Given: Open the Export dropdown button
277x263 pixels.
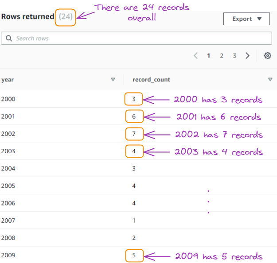Looking at the screenshot, I should tap(246, 19).
